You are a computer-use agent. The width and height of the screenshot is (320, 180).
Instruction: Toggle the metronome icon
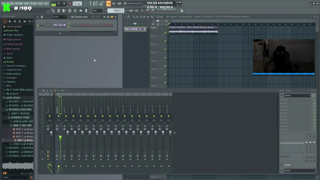click(125, 3)
